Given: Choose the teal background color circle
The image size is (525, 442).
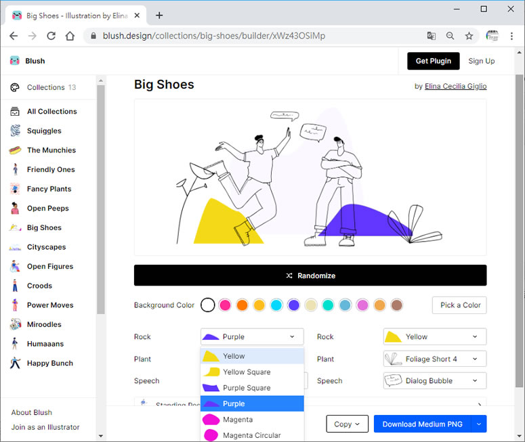Looking at the screenshot, I should pos(328,305).
